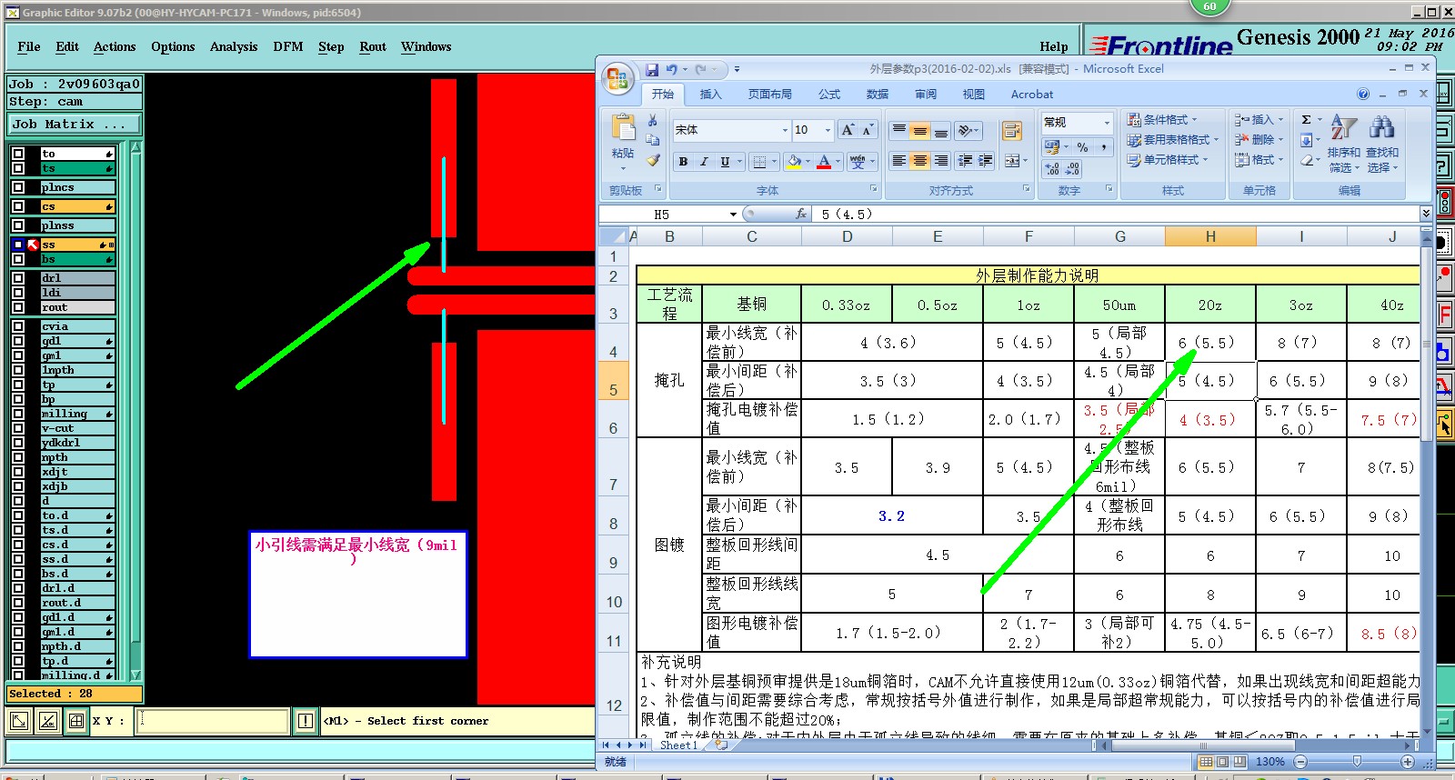The height and width of the screenshot is (780, 1455).
Task: Switch to the 页面布局 ribbon tab
Action: [x=769, y=94]
